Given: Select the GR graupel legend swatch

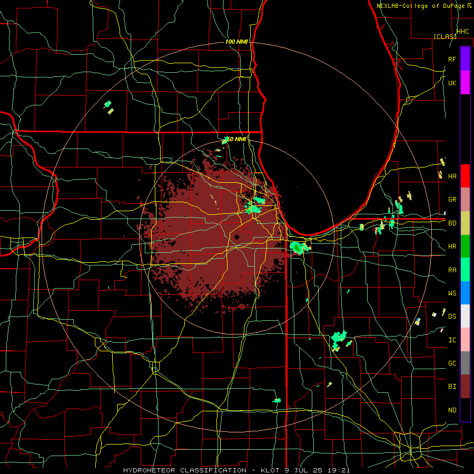Looking at the screenshot, I should 465,199.
